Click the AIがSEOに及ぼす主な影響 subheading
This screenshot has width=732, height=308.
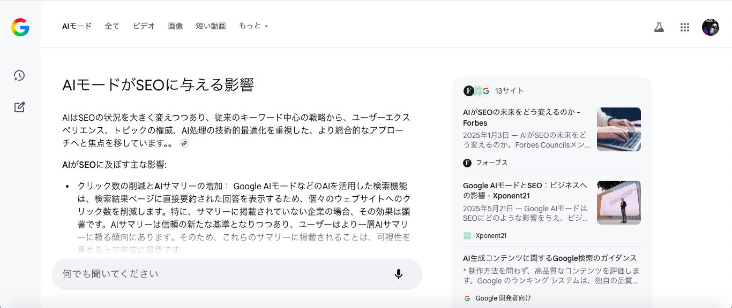click(x=115, y=165)
